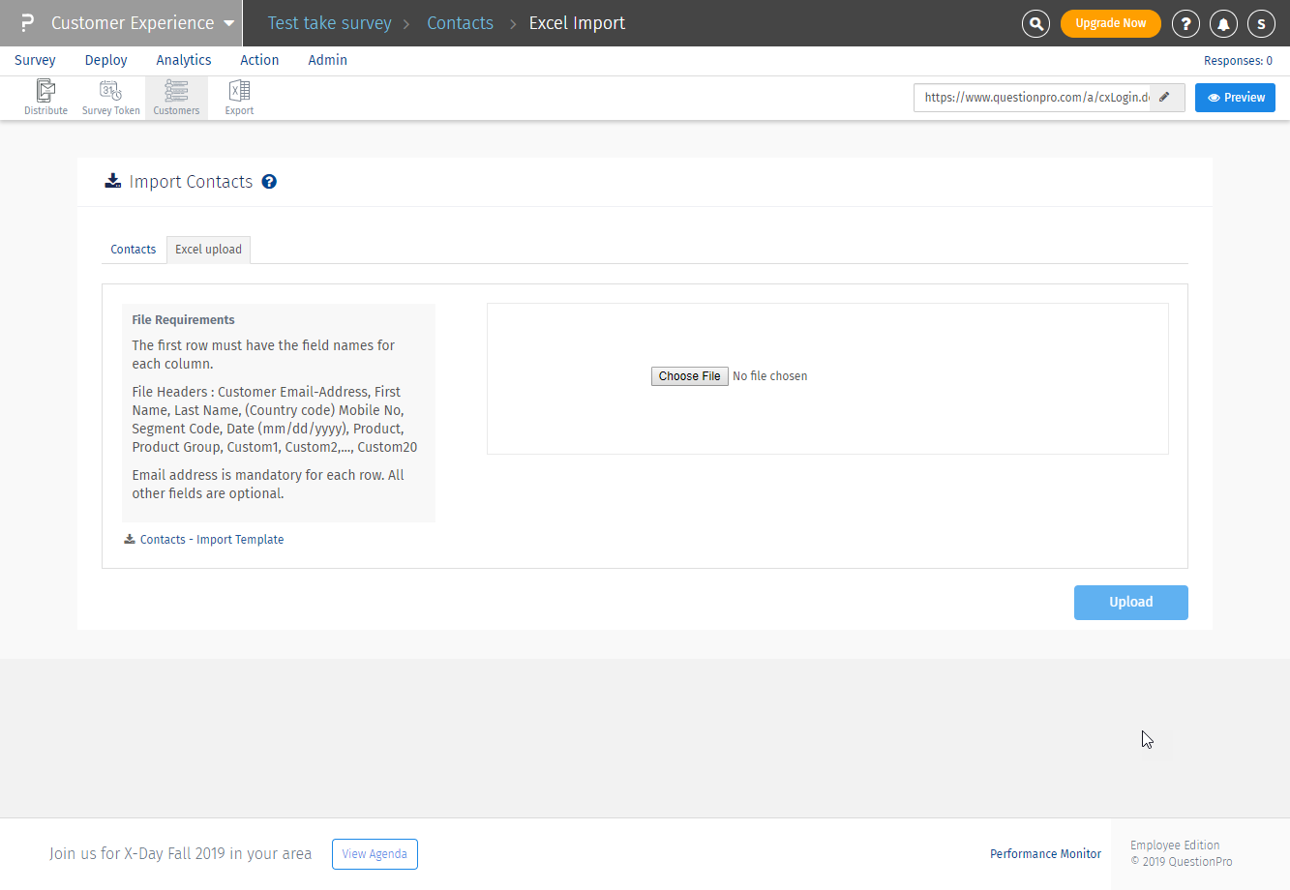Screen dimensions: 1290x890
Task: Open the user account avatar S
Action: click(1261, 23)
